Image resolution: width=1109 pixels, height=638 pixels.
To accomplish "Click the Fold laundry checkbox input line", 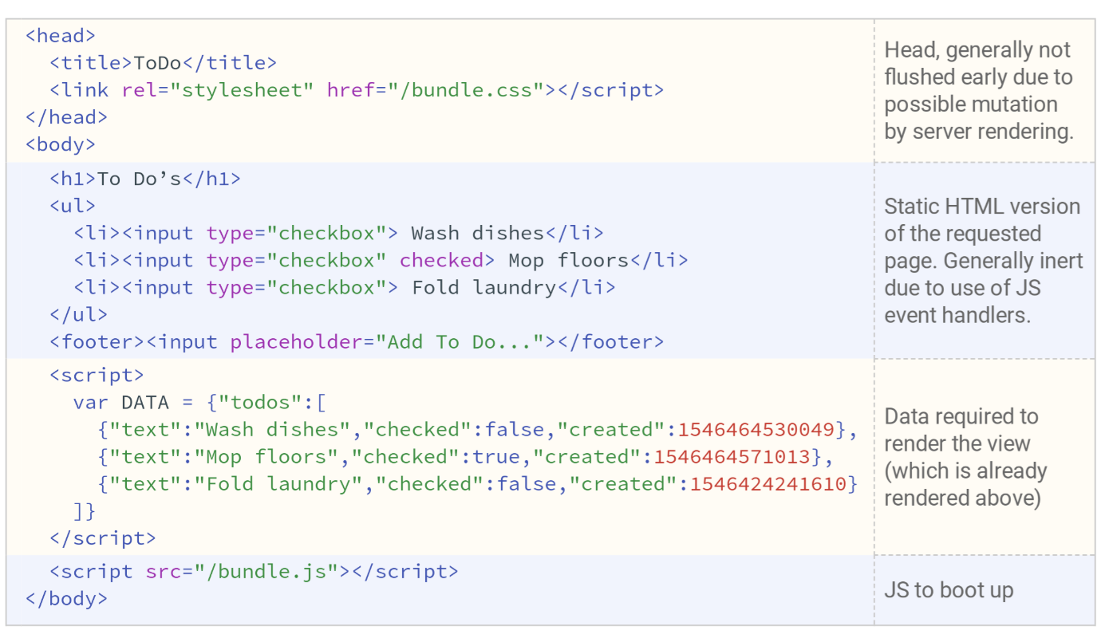I will [345, 288].
